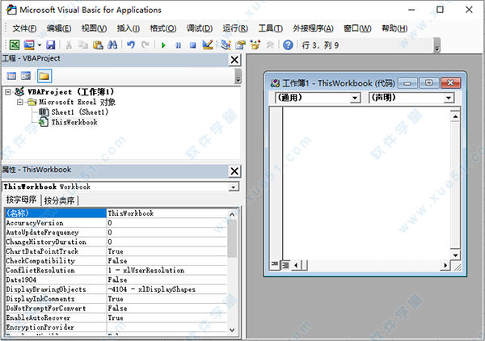Click the Toolbox toolbar icon
The height and width of the screenshot is (341, 485).
tap(270, 45)
